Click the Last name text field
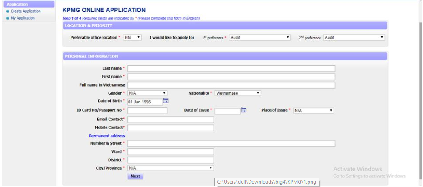 [x=231, y=69]
